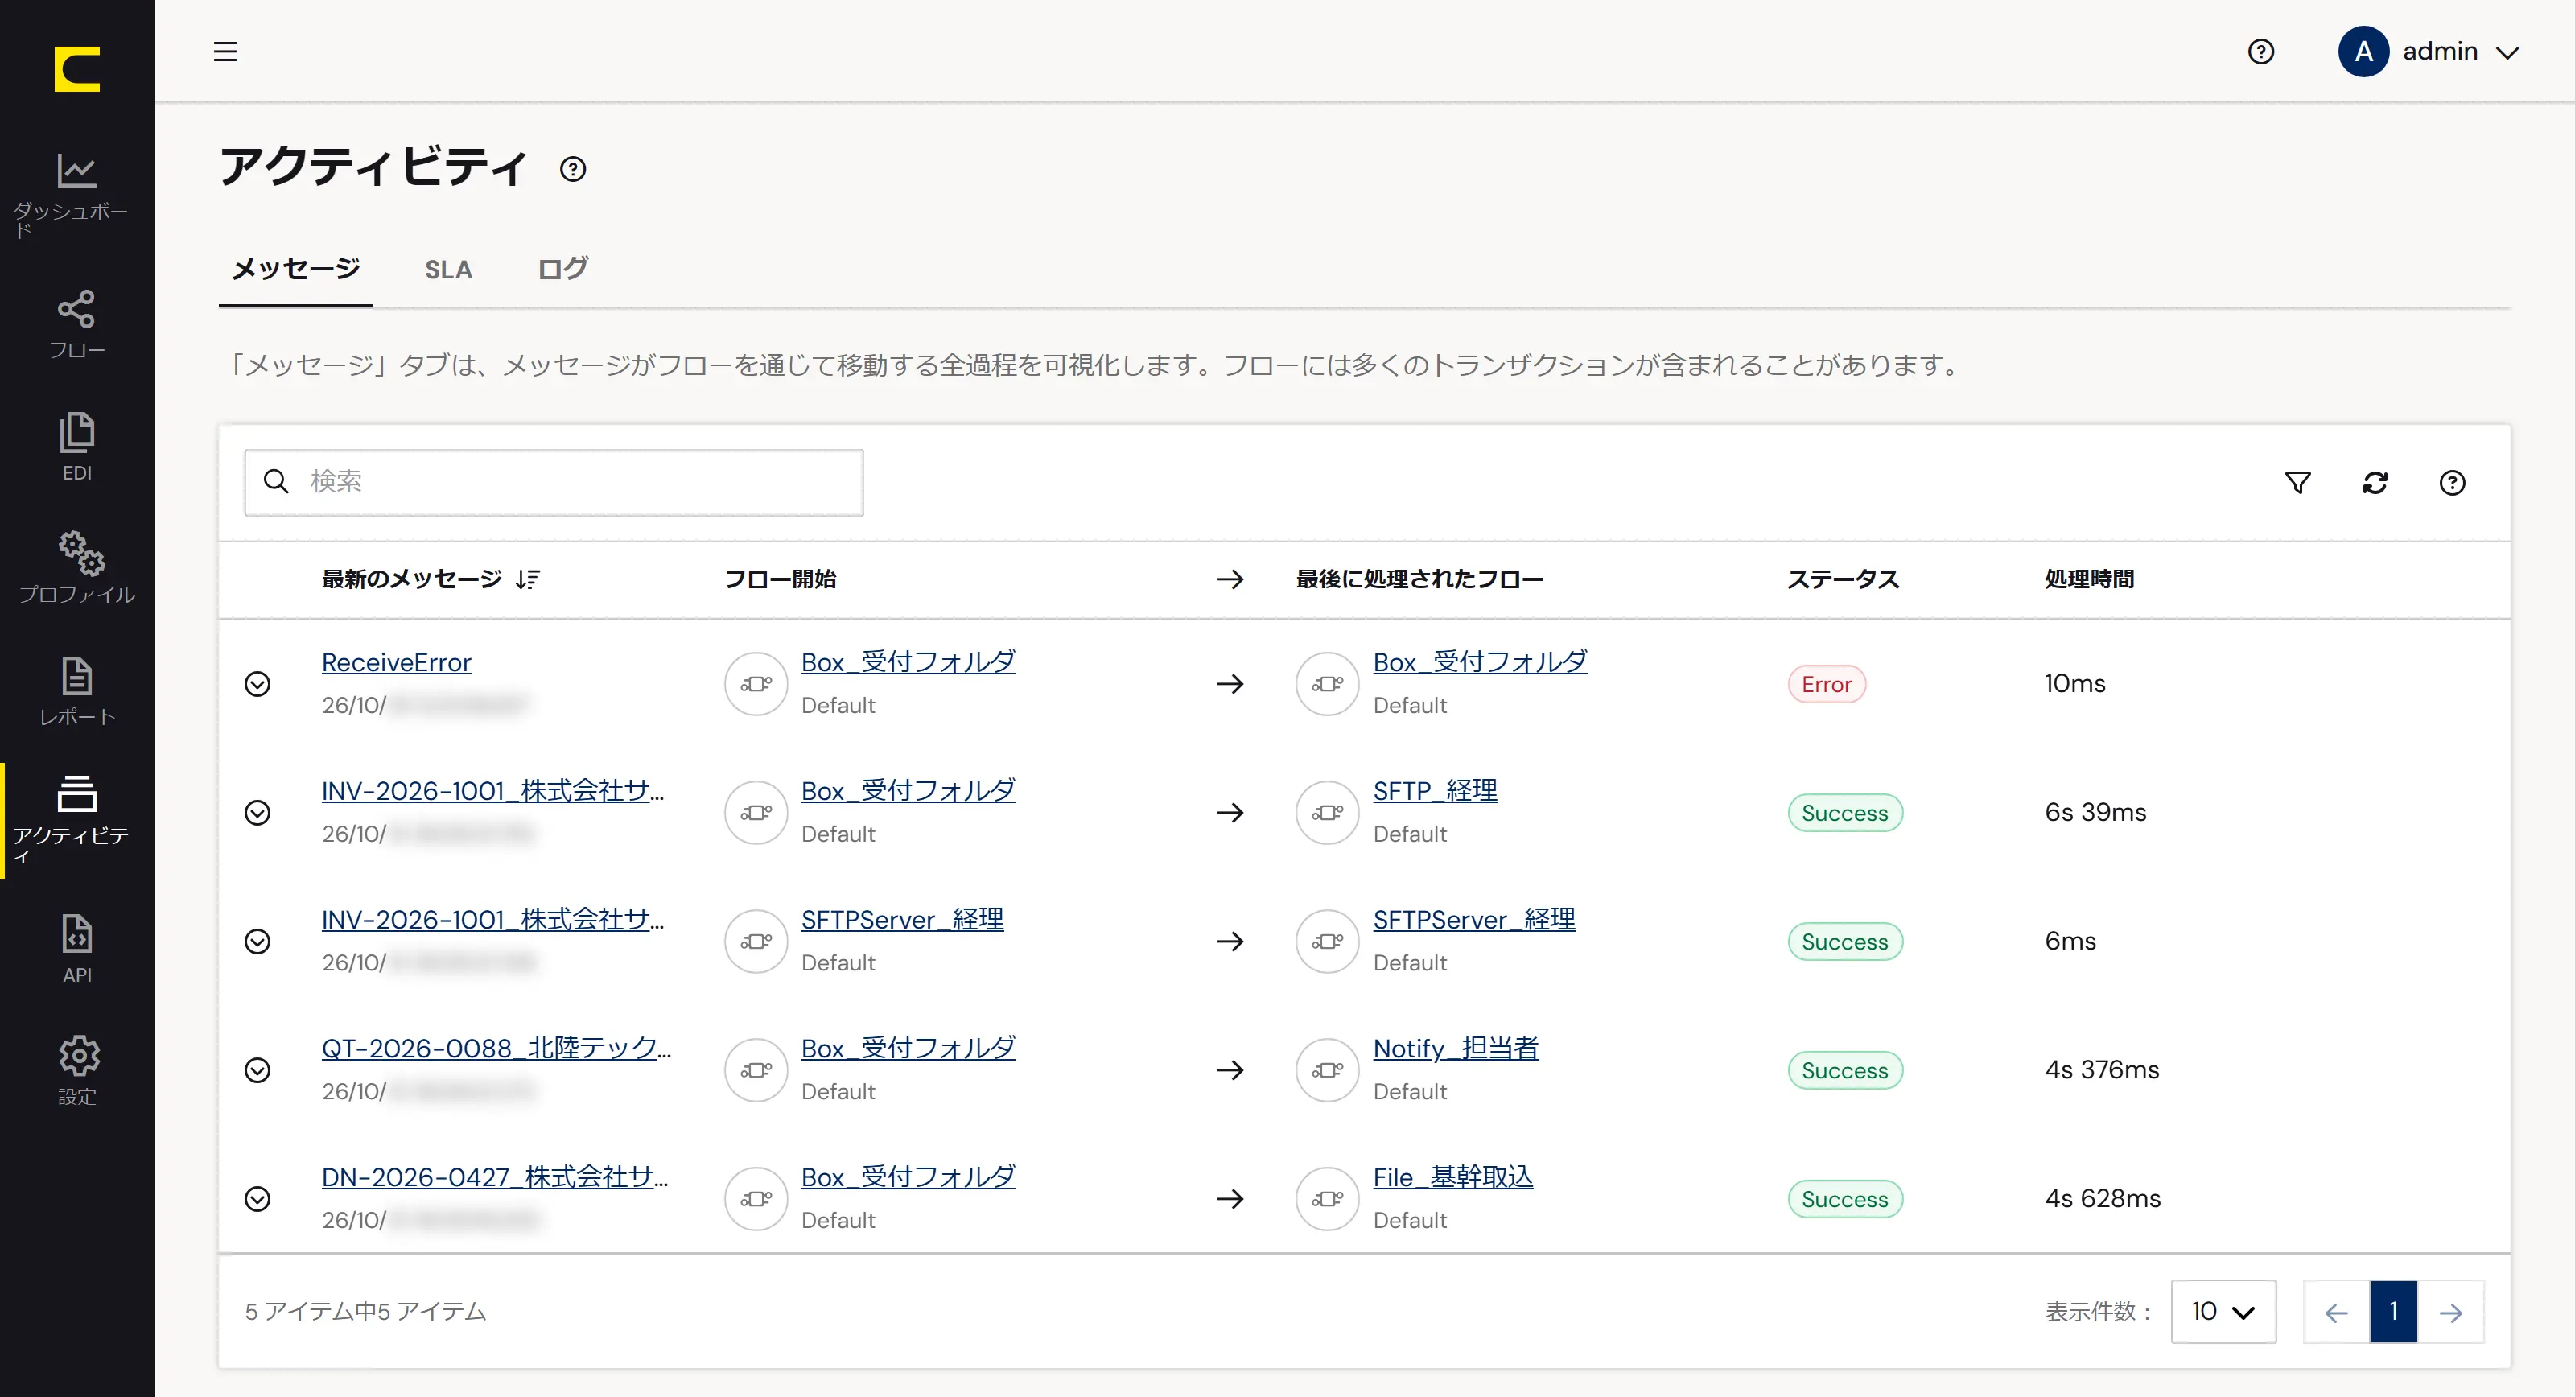Image resolution: width=2575 pixels, height=1397 pixels.
Task: Open the DN-2026-0427_株式会社サ message link
Action: coord(495,1177)
